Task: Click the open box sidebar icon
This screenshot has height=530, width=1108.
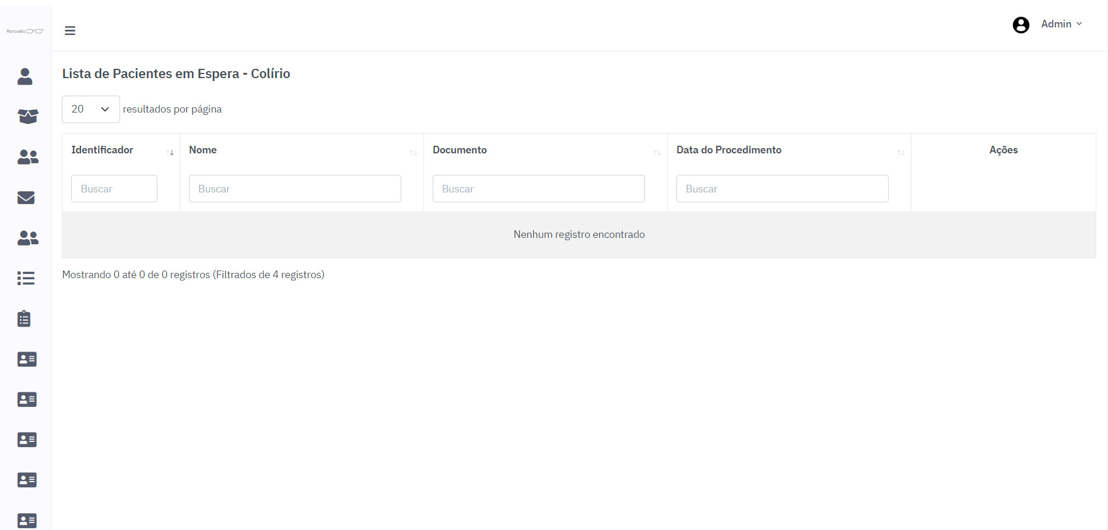Action: click(27, 117)
